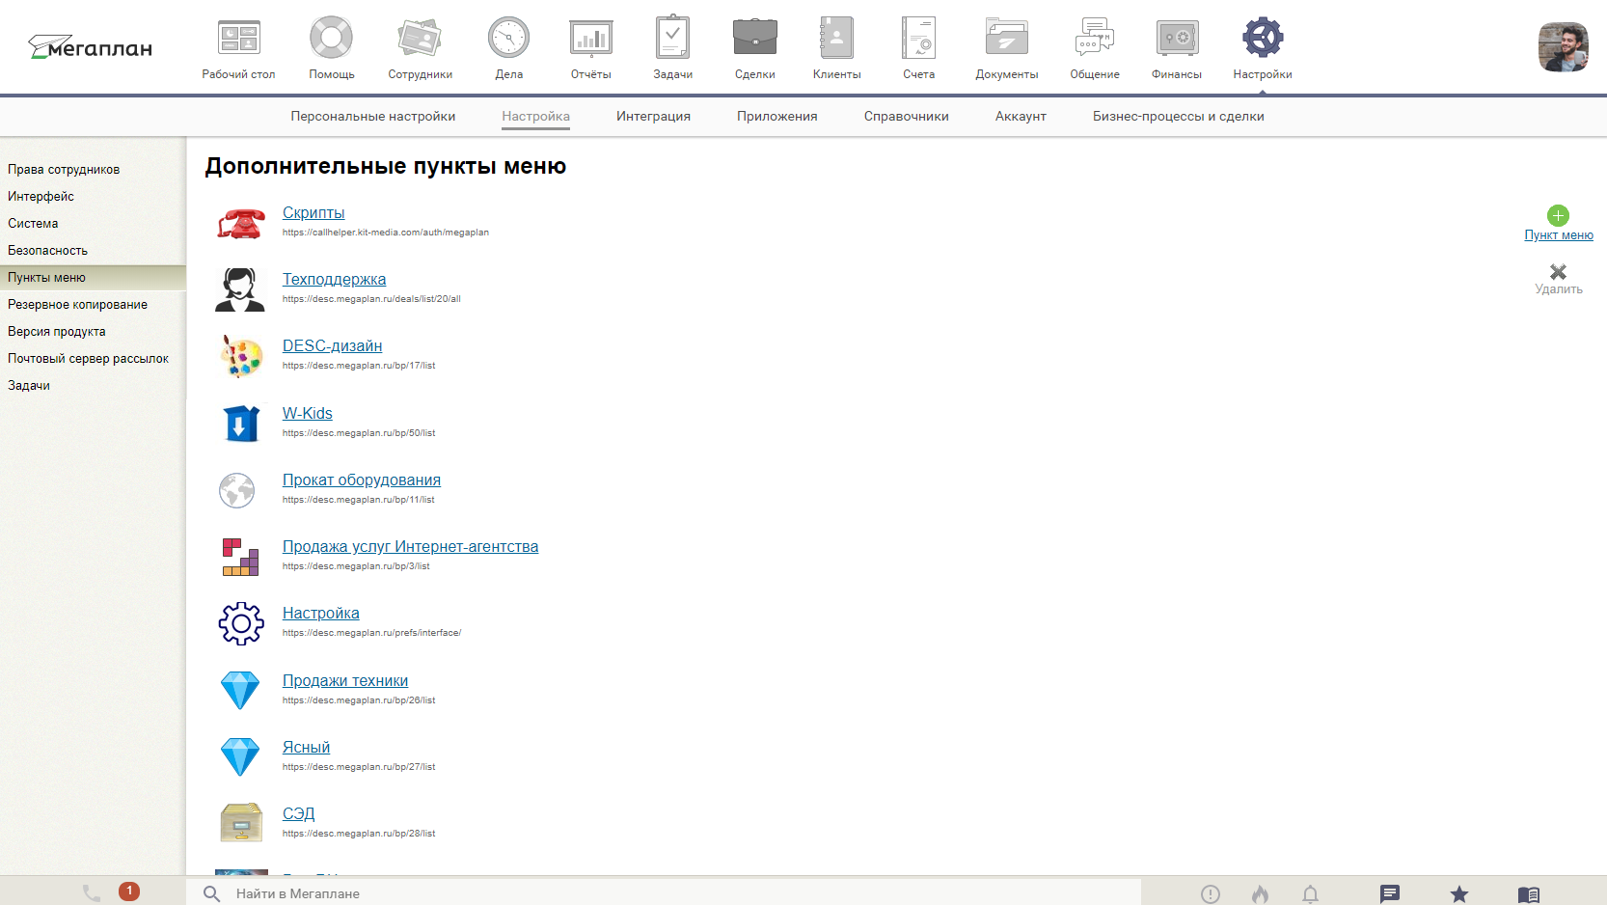Viewport: 1607px width, 905px height.
Task: Switch to Персональные настройки tab
Action: coord(373,117)
